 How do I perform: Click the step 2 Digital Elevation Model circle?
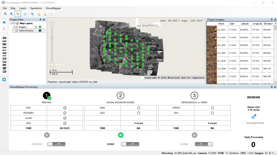tap(120, 96)
